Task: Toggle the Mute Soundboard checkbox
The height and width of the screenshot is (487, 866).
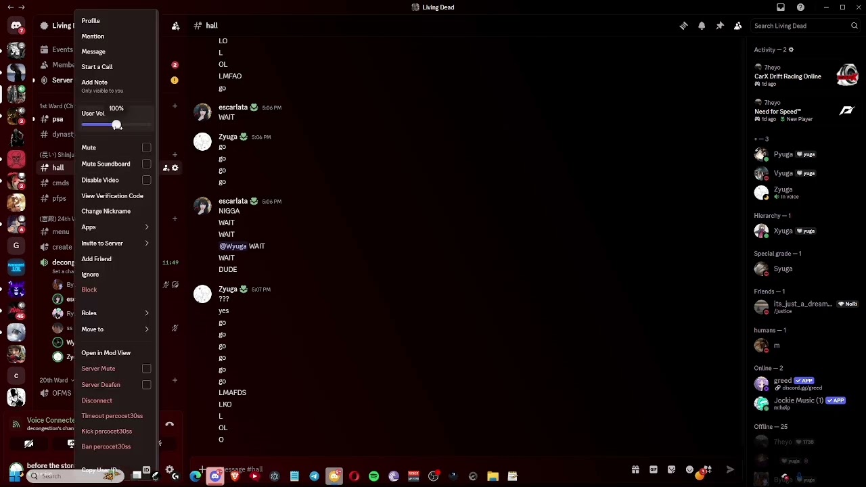Action: [146, 164]
